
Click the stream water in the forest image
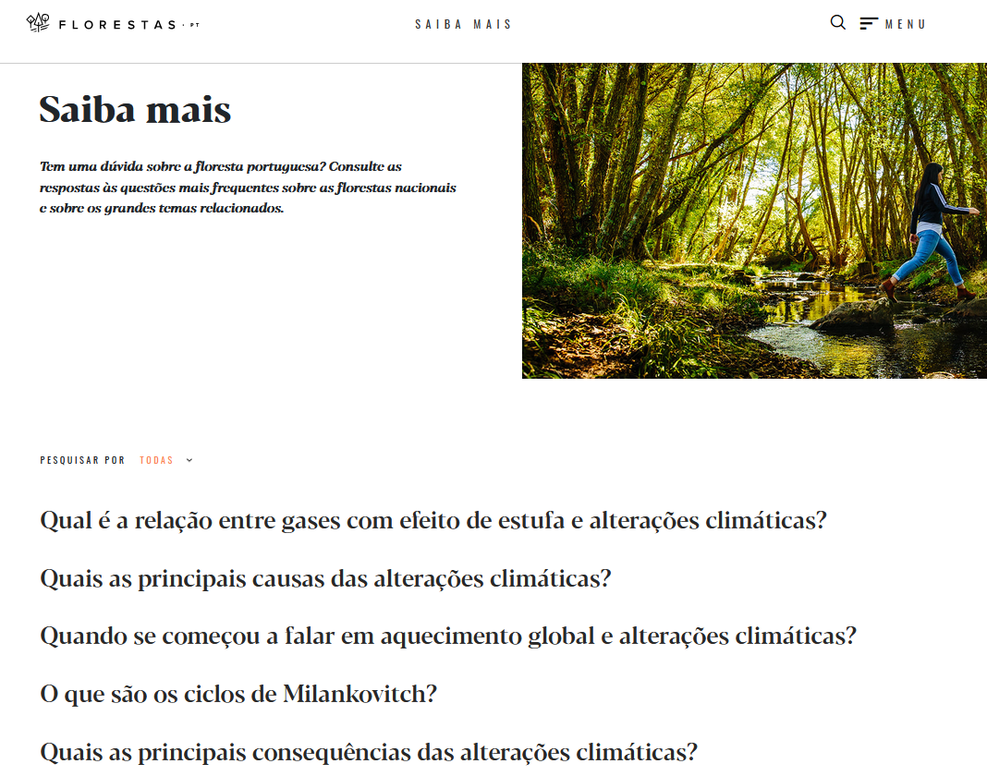(x=818, y=327)
